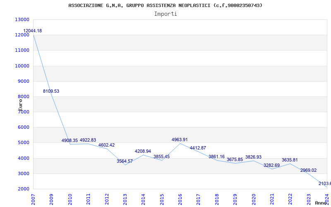Click the 2010 x-axis year label
The width and height of the screenshot is (331, 207).
(70, 199)
